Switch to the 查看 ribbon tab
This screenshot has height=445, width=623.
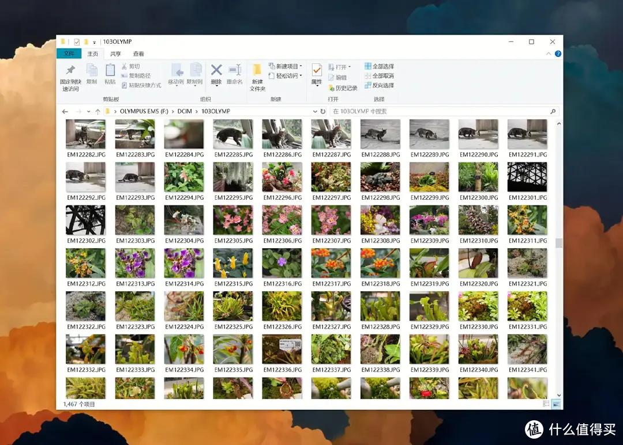coord(138,54)
